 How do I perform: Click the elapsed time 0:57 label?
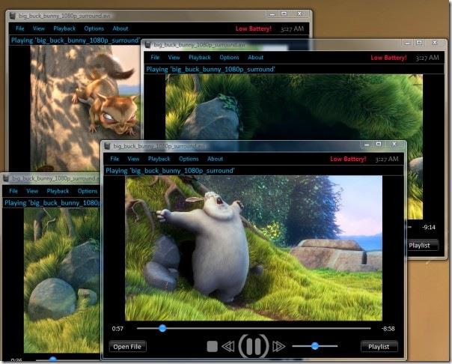pos(117,329)
